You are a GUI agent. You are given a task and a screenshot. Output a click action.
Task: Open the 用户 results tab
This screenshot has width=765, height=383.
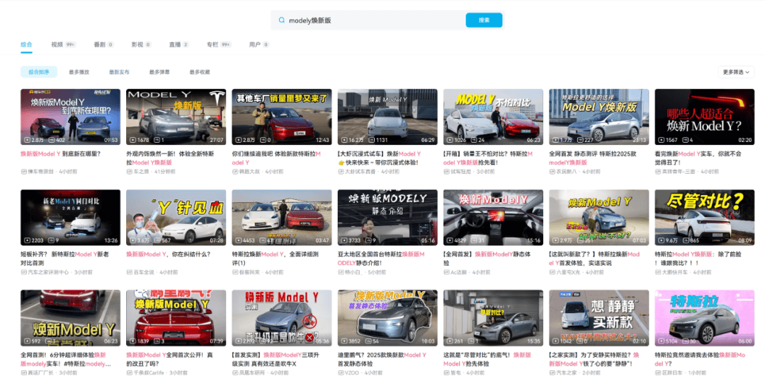pos(259,45)
